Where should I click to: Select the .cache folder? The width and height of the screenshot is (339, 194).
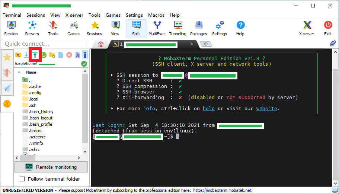(x=32, y=86)
